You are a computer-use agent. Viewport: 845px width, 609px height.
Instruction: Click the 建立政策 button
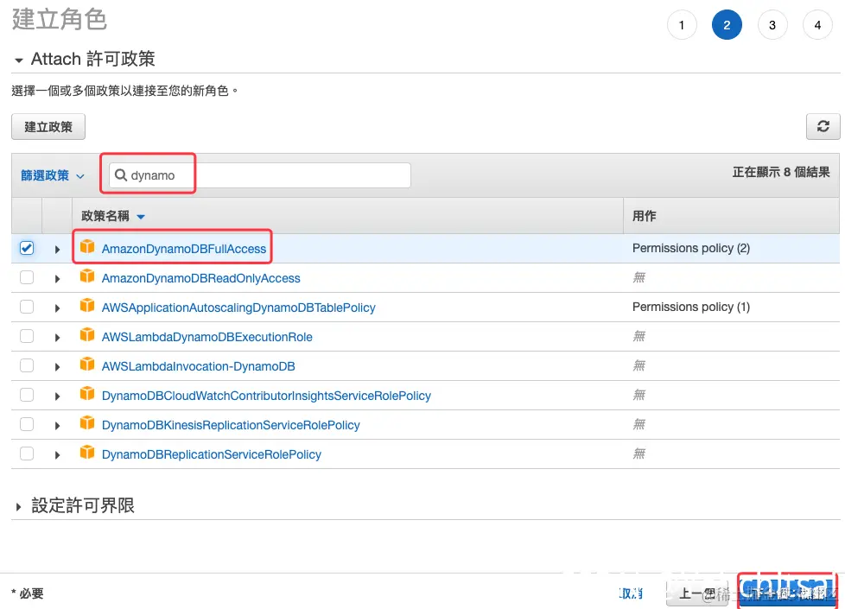coord(48,127)
